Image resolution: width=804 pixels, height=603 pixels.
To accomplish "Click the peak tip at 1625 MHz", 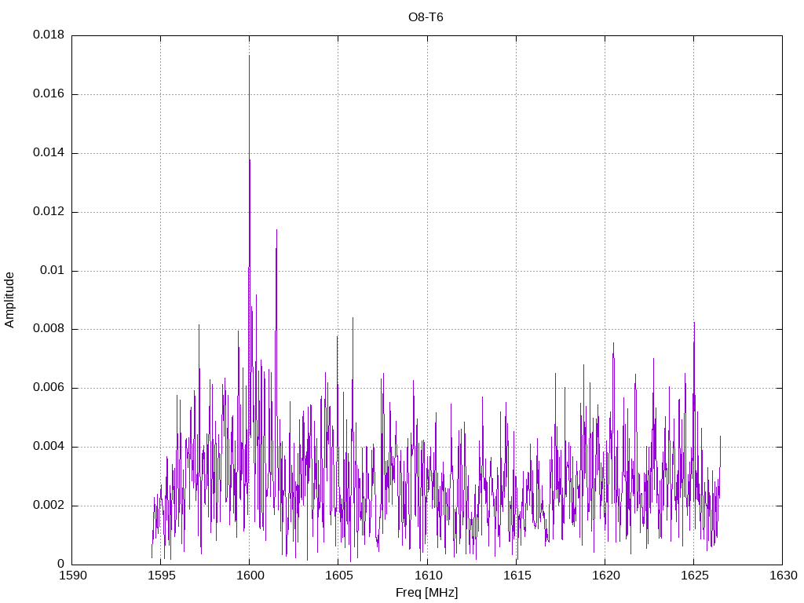I will pyautogui.click(x=694, y=323).
